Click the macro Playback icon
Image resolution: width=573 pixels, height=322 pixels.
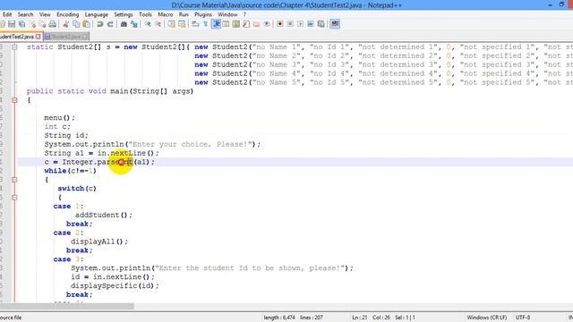tap(301, 24)
